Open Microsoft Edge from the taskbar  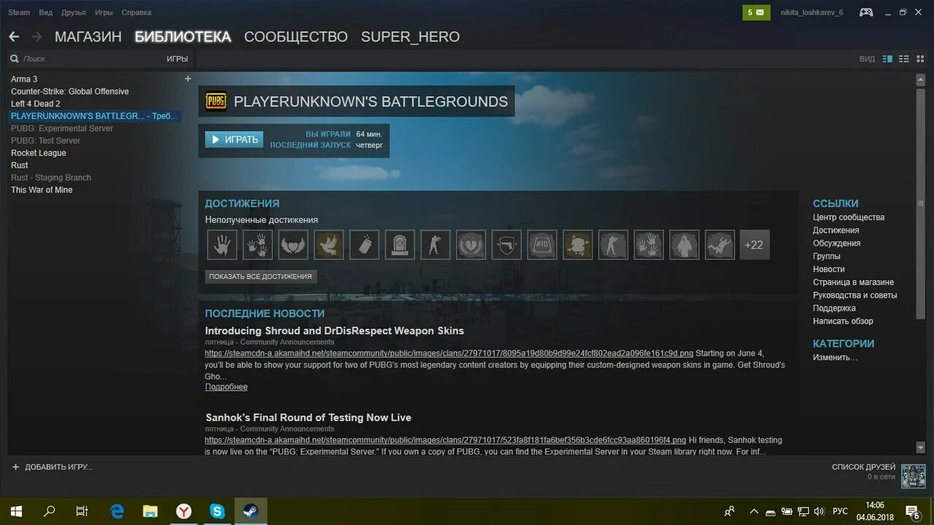click(x=117, y=511)
